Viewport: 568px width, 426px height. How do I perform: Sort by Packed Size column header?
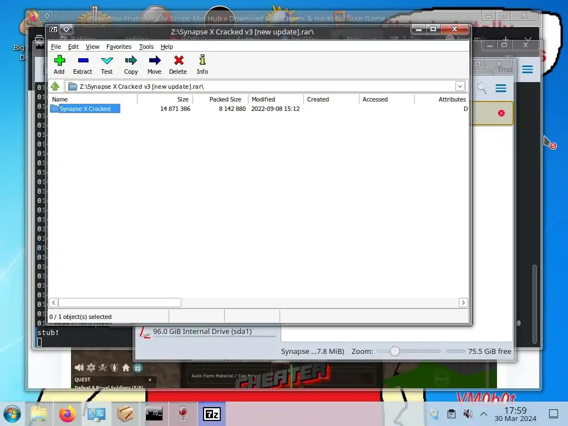220,99
